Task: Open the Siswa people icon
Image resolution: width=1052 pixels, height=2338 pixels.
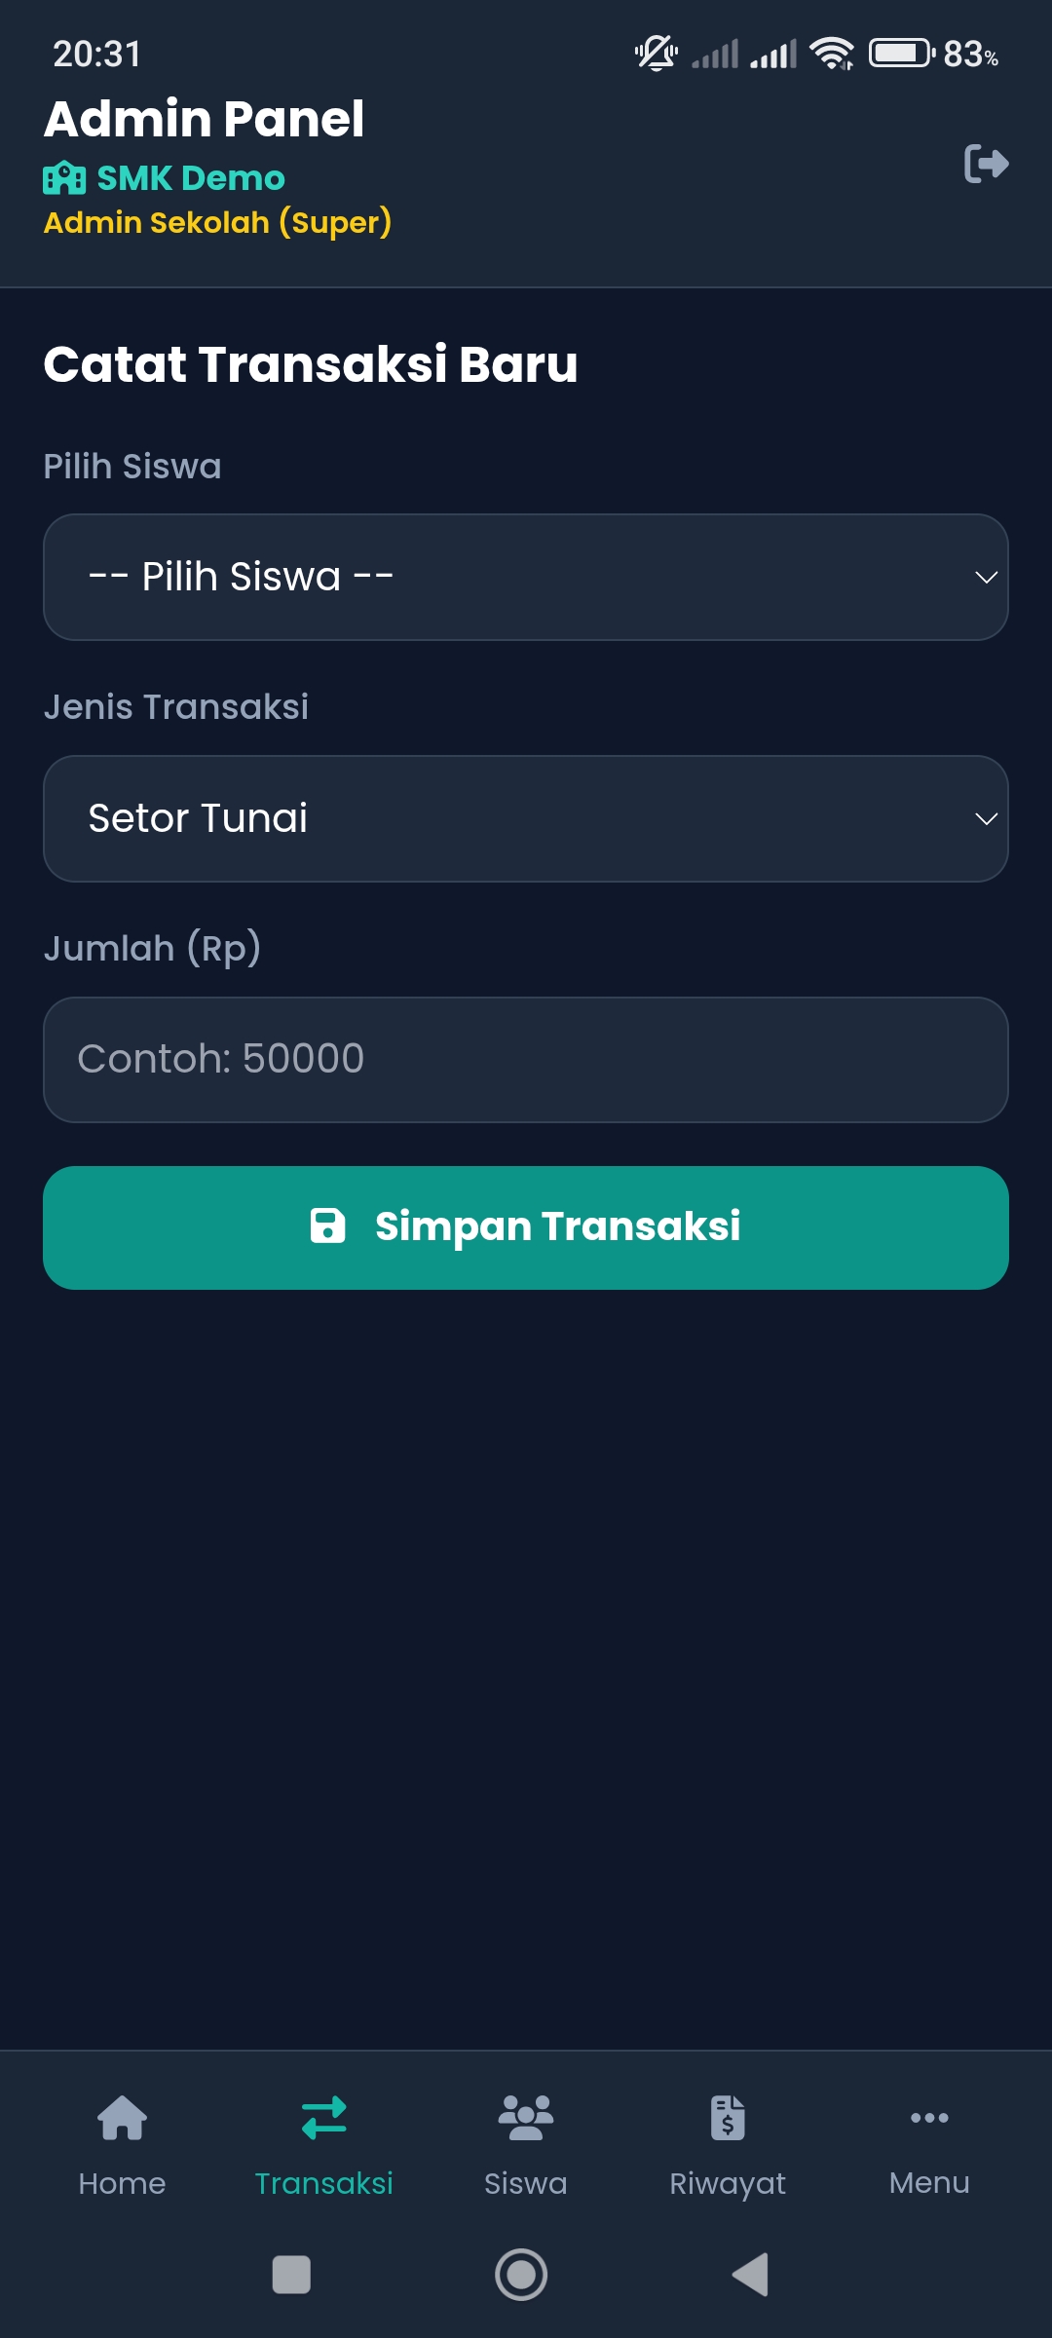Action: 525,2117
